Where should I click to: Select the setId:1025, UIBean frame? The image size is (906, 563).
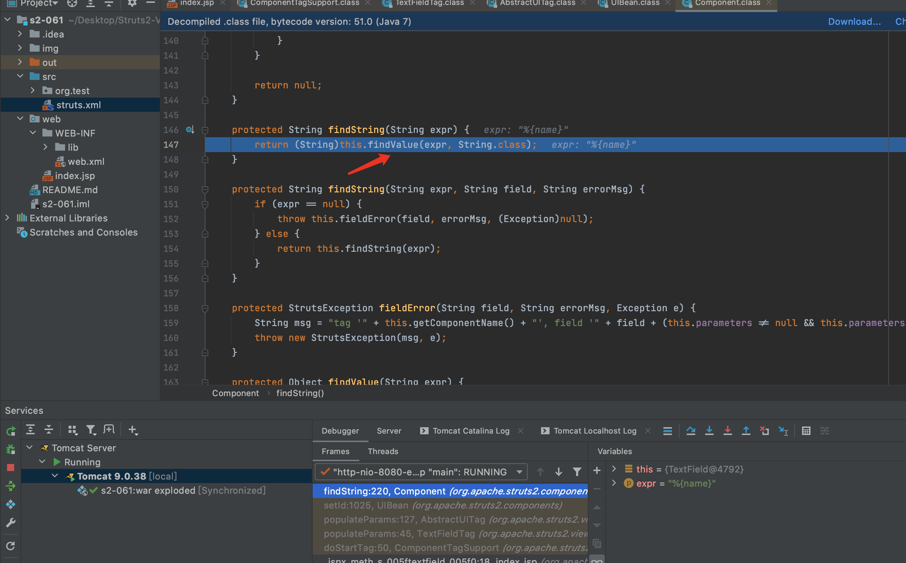(450, 505)
